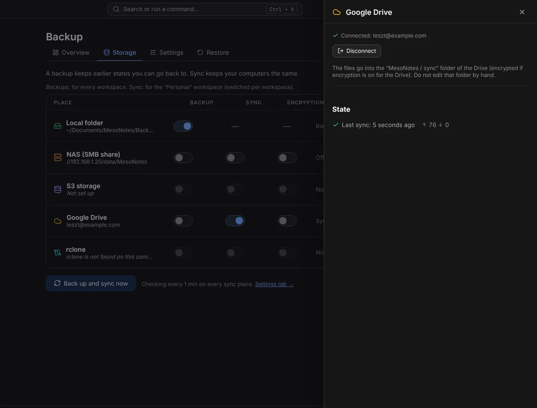Click the State heading
The image size is (537, 408).
tap(341, 109)
